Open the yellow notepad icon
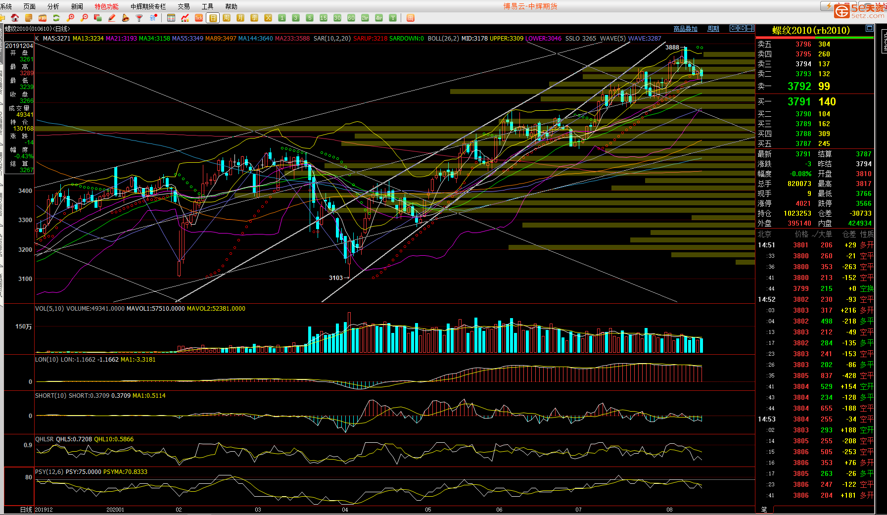 [x=29, y=18]
